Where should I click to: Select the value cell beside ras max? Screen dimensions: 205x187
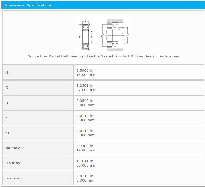point(139,178)
